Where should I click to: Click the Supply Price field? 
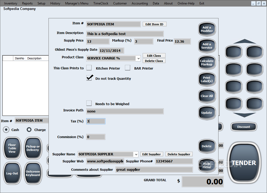tap(98, 41)
